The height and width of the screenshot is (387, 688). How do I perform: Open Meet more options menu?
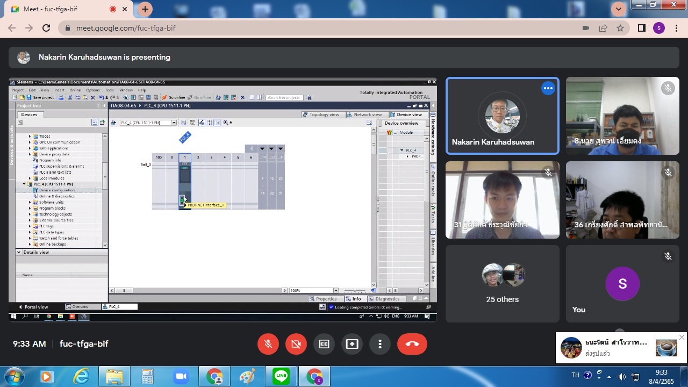pos(380,344)
